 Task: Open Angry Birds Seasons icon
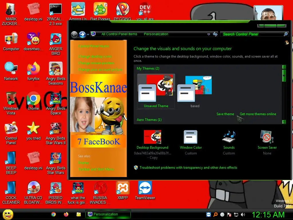tap(56, 74)
